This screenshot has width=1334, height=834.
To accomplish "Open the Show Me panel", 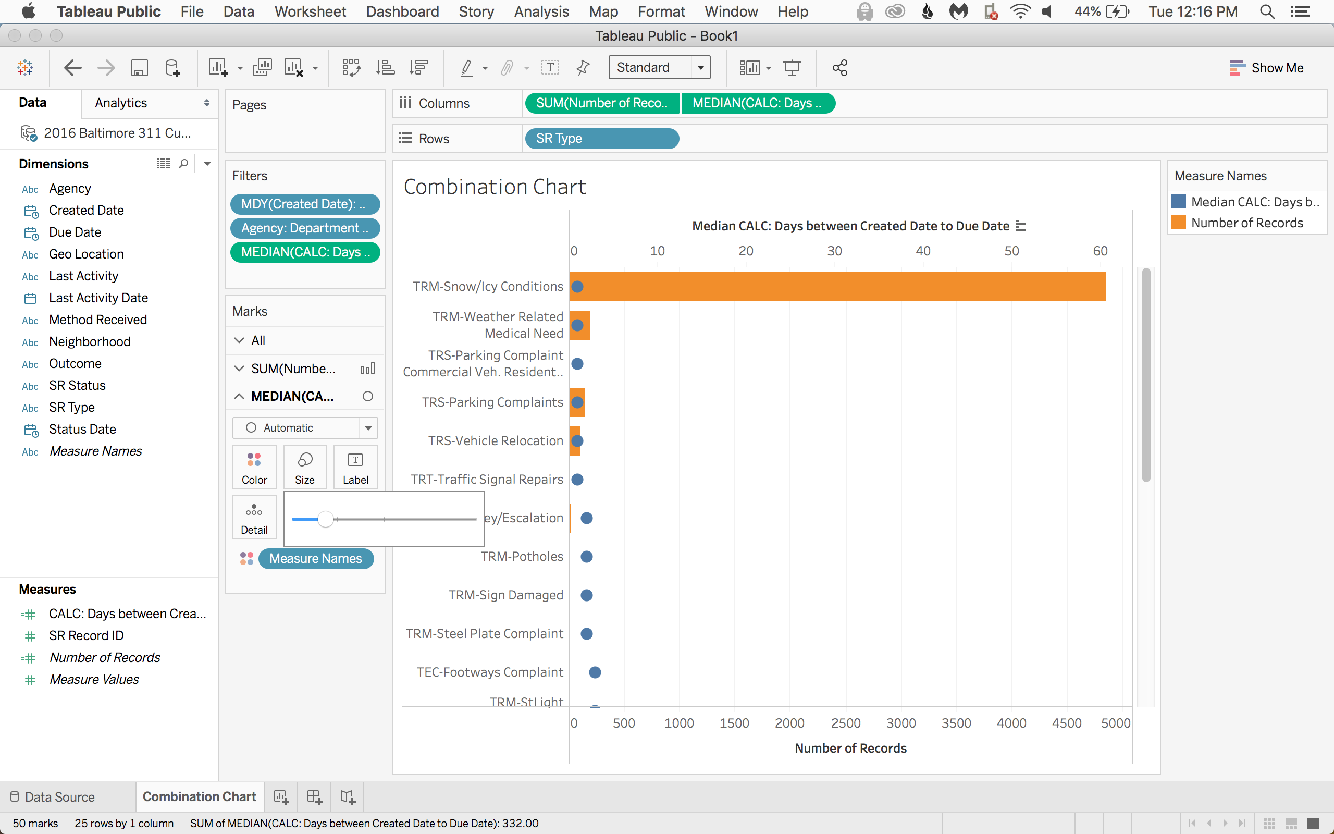I will click(1266, 68).
